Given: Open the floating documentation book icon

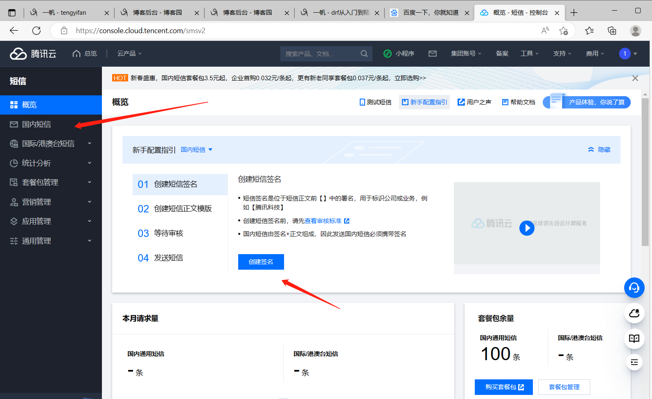Looking at the screenshot, I should tap(634, 338).
